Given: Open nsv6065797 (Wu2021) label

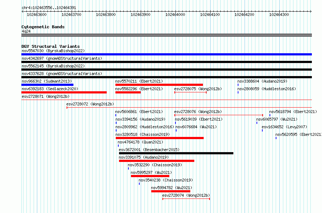Looking at the screenshot, I should [277, 119].
